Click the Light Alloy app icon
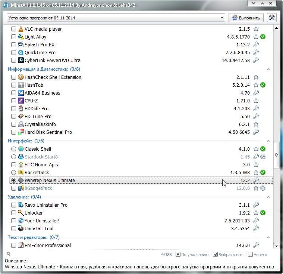This screenshot has width=283, height=274. pos(21,37)
